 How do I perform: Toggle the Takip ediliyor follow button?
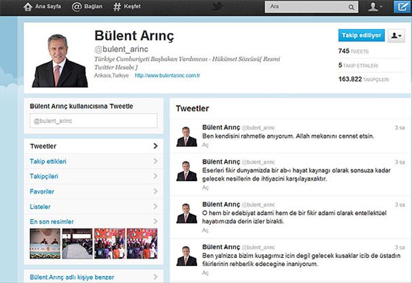point(361,36)
